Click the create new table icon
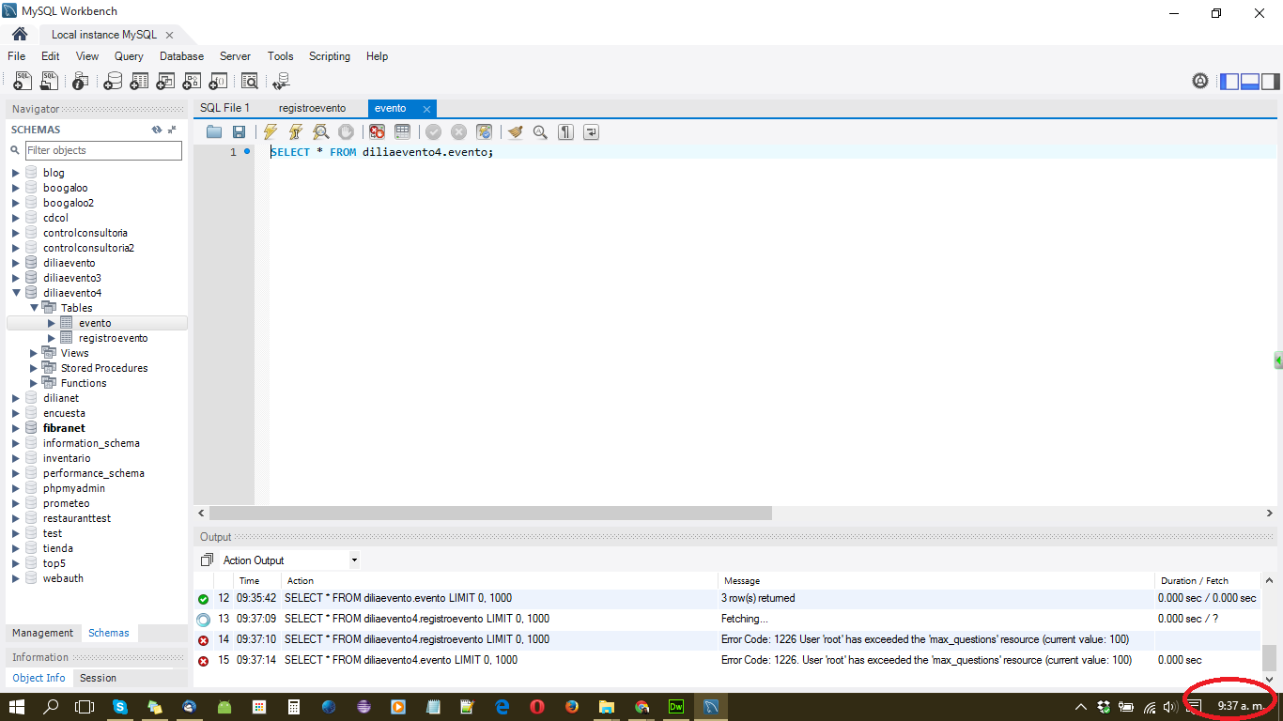This screenshot has height=721, width=1283. (x=139, y=82)
